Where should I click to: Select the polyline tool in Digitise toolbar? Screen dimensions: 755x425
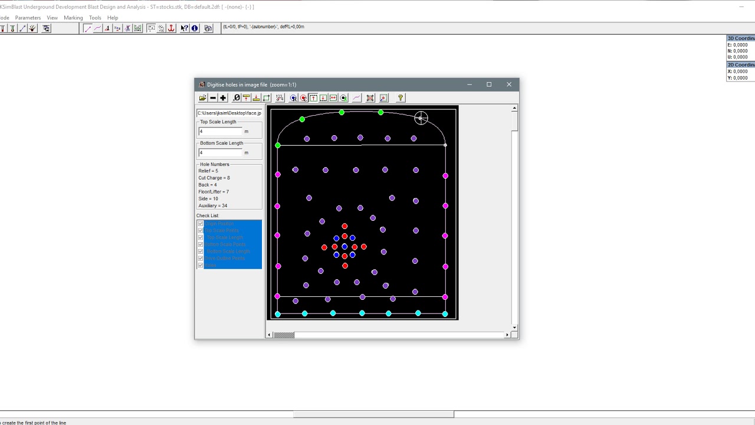(357, 98)
